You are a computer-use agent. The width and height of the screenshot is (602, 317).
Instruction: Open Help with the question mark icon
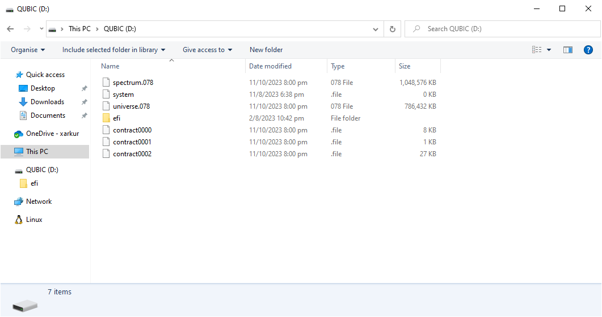point(588,50)
